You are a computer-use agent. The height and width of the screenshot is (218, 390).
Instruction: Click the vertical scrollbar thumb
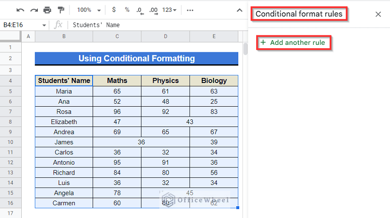245,49
